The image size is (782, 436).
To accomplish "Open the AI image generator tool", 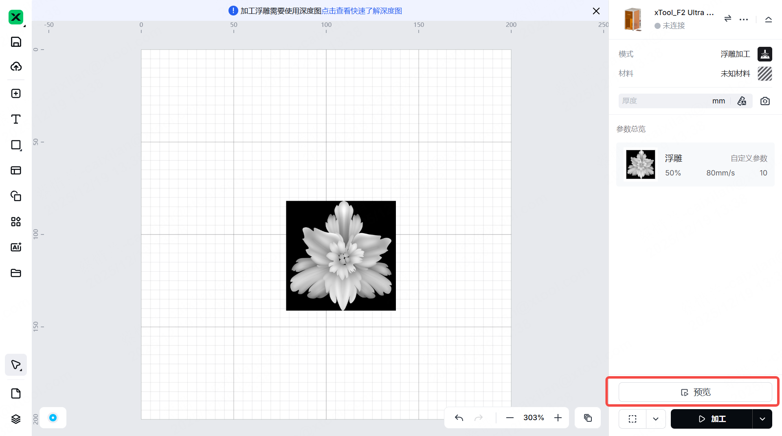I will click(16, 247).
